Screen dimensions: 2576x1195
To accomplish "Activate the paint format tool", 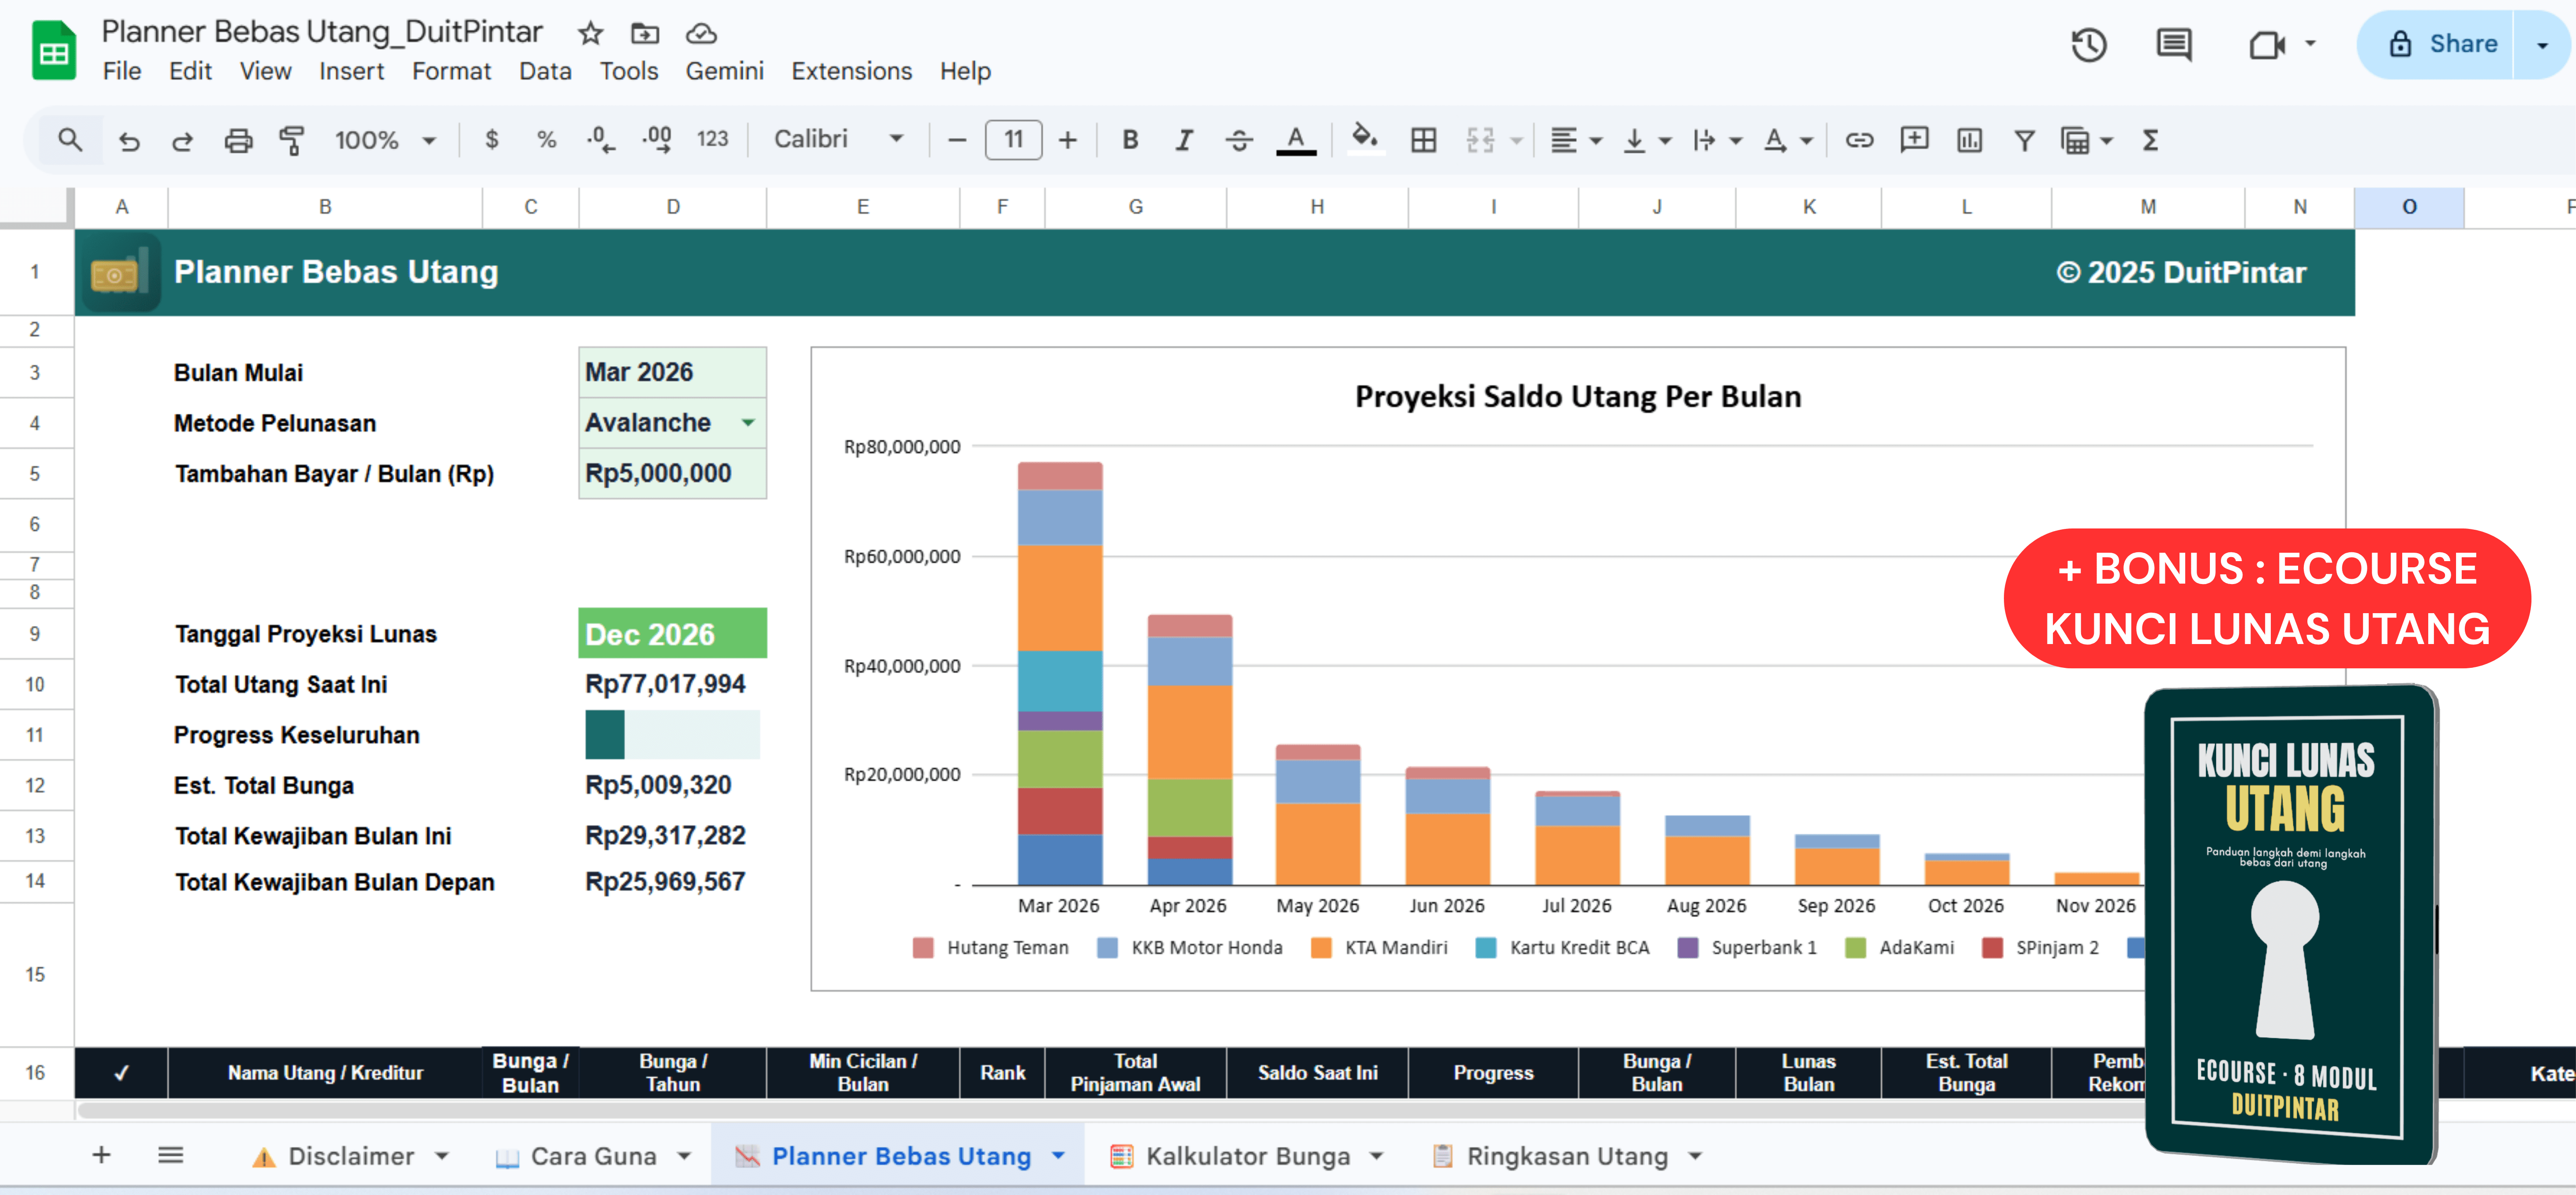I will (292, 140).
